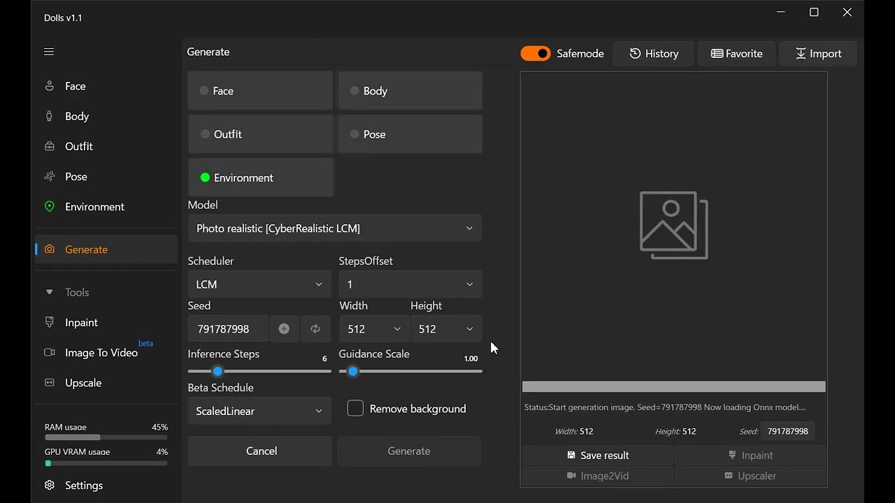Toggle the Safemode switch off

click(x=536, y=53)
